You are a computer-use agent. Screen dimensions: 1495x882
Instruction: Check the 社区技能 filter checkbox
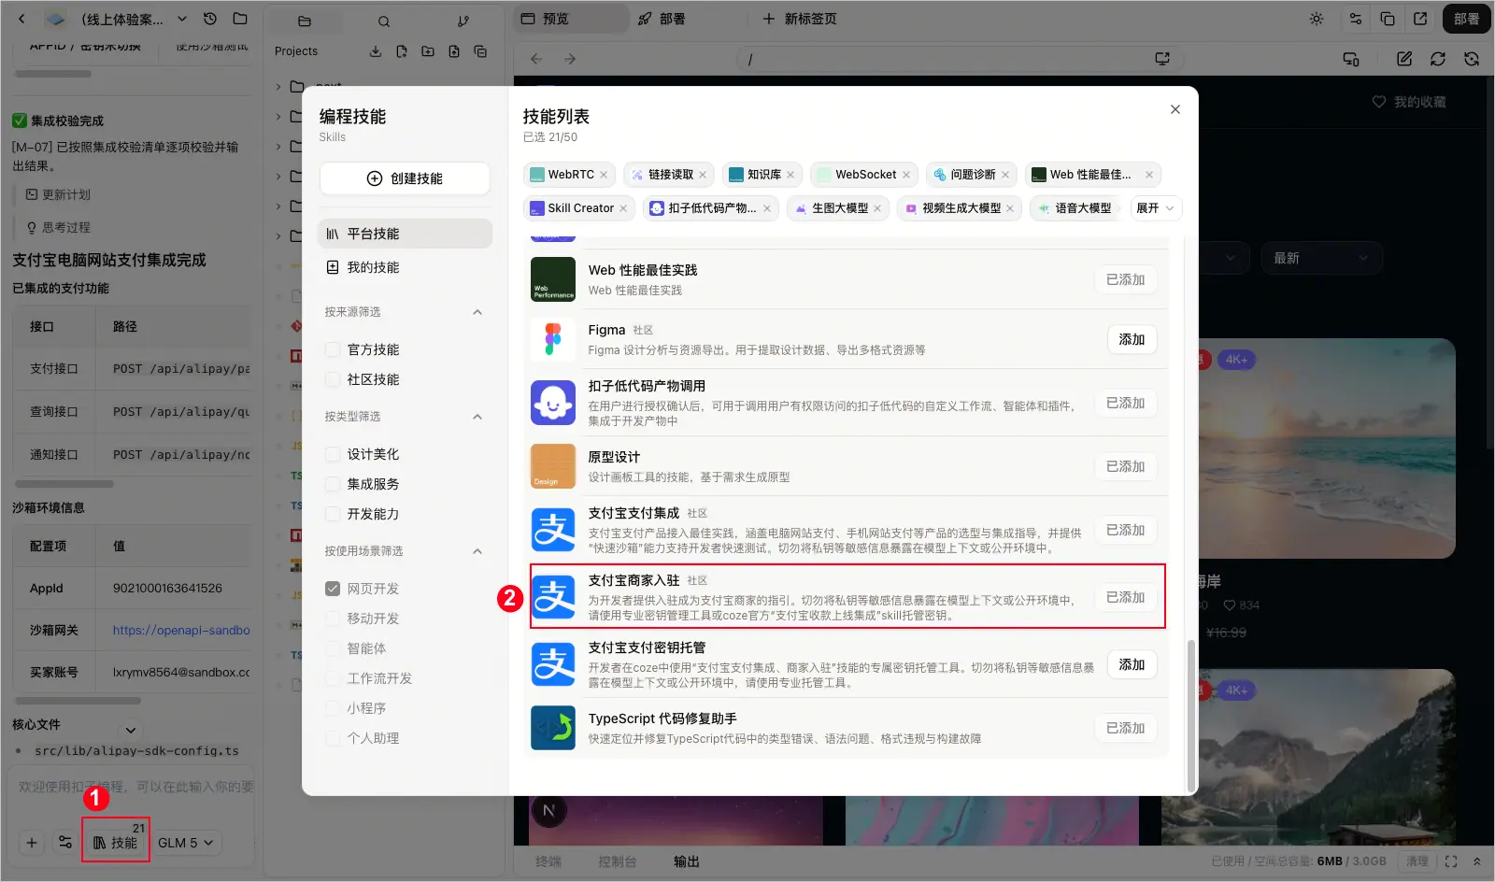pos(332,379)
